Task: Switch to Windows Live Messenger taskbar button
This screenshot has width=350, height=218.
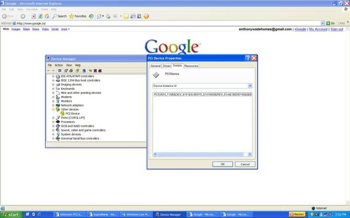Action: (136, 215)
